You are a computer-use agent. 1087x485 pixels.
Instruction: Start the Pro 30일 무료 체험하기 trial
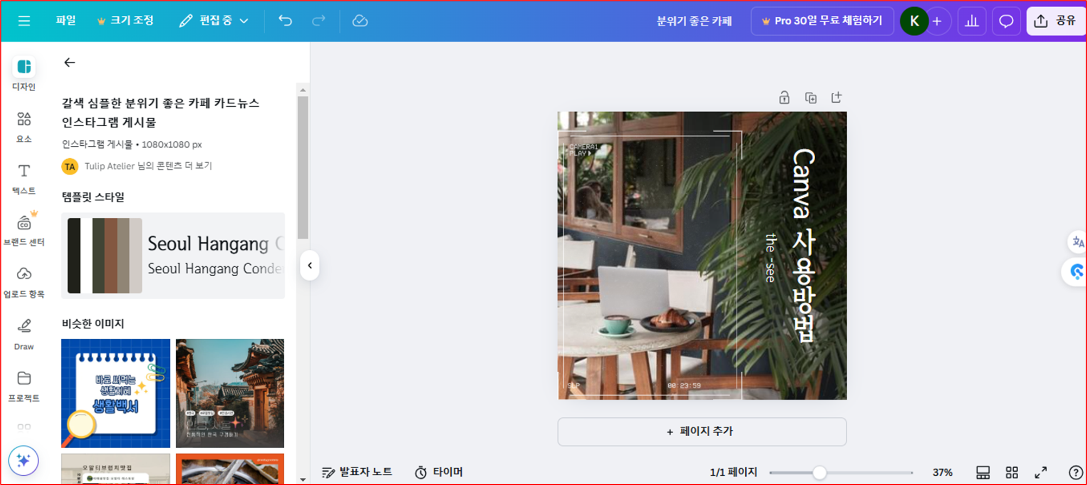coord(822,21)
